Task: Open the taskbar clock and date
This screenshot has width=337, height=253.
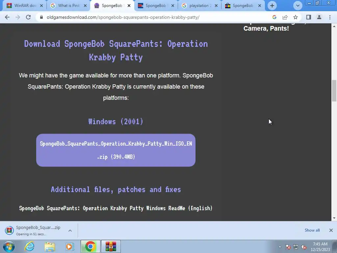Action: (320, 247)
